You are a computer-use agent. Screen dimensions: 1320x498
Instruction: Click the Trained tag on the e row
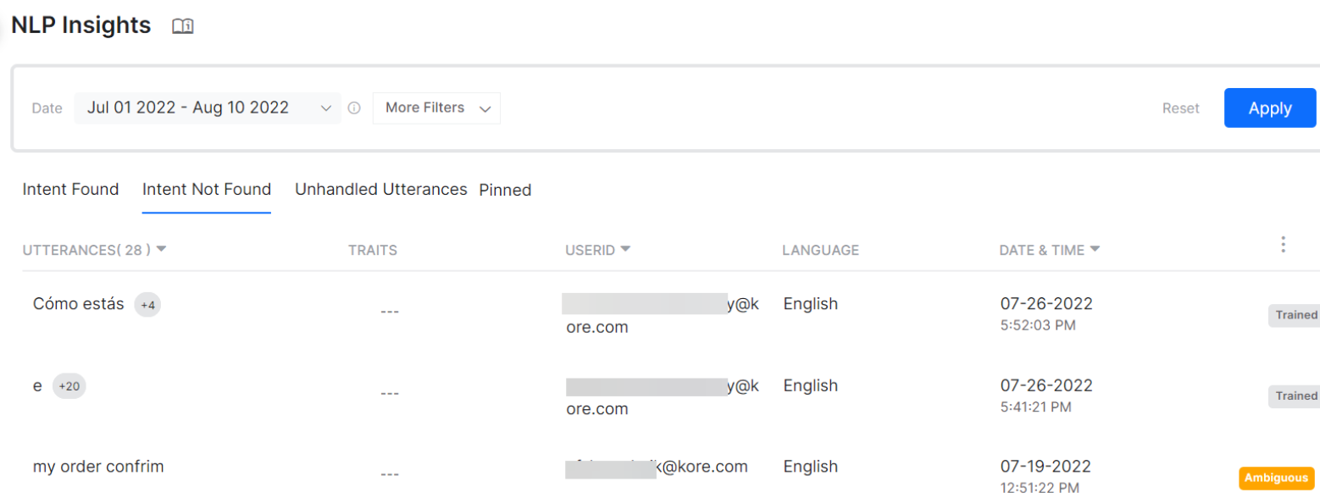click(x=1295, y=396)
